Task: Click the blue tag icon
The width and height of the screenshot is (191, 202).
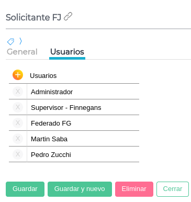Action: coord(10,41)
